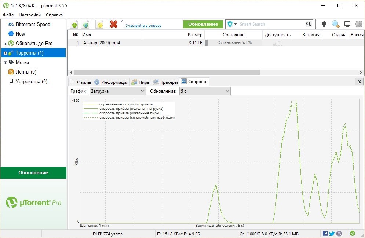Click the Devices phone icon
The height and width of the screenshot is (238, 365).
coord(11,81)
